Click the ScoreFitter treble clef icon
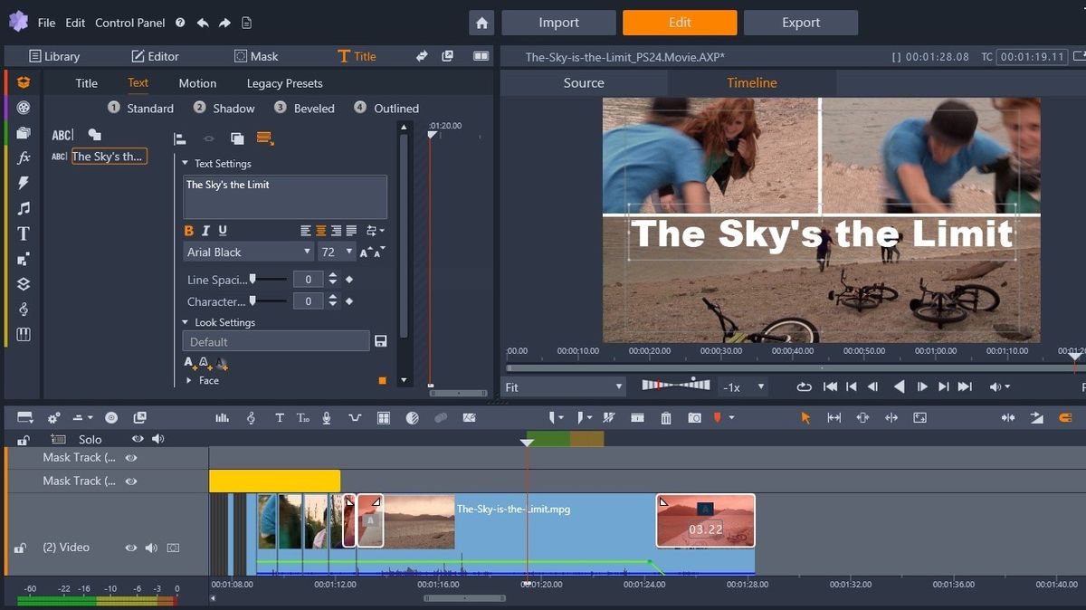Viewport: 1086px width, 610px height. tap(250, 418)
